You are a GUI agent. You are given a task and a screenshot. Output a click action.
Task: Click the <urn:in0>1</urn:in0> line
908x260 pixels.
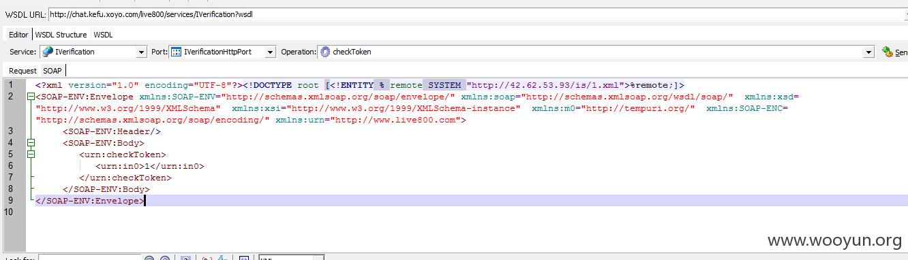(150, 166)
